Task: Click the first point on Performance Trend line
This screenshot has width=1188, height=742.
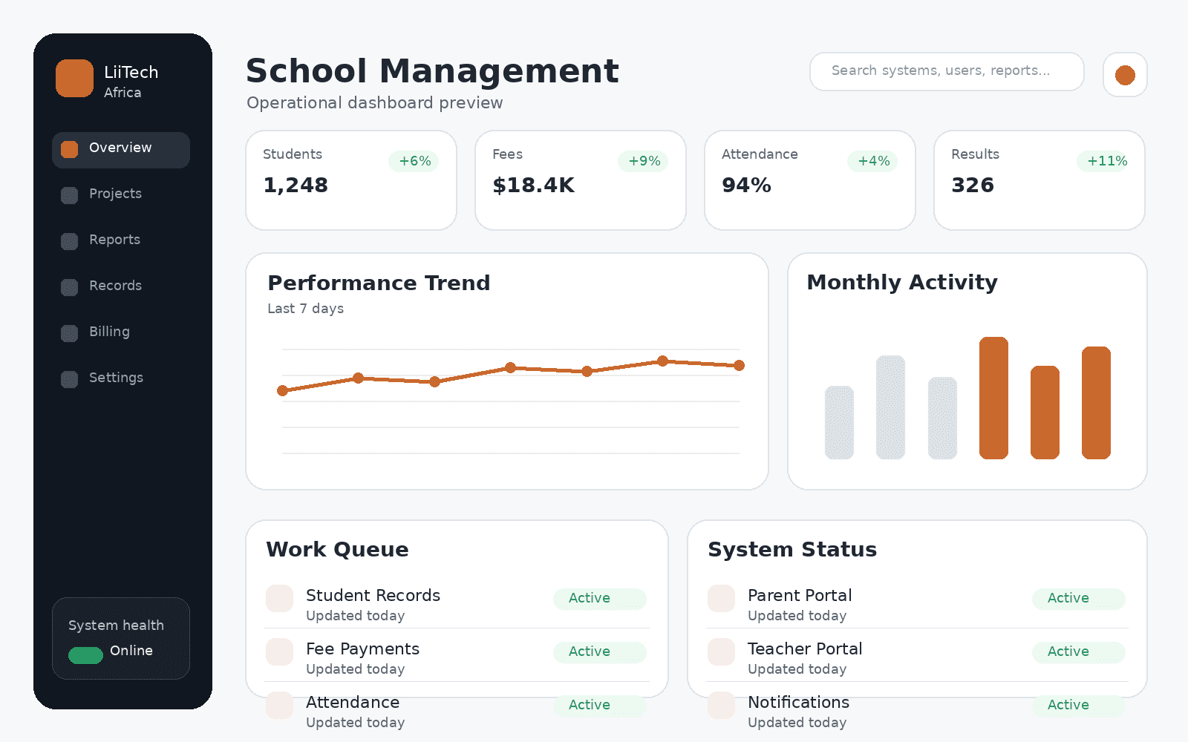Action: 282,391
